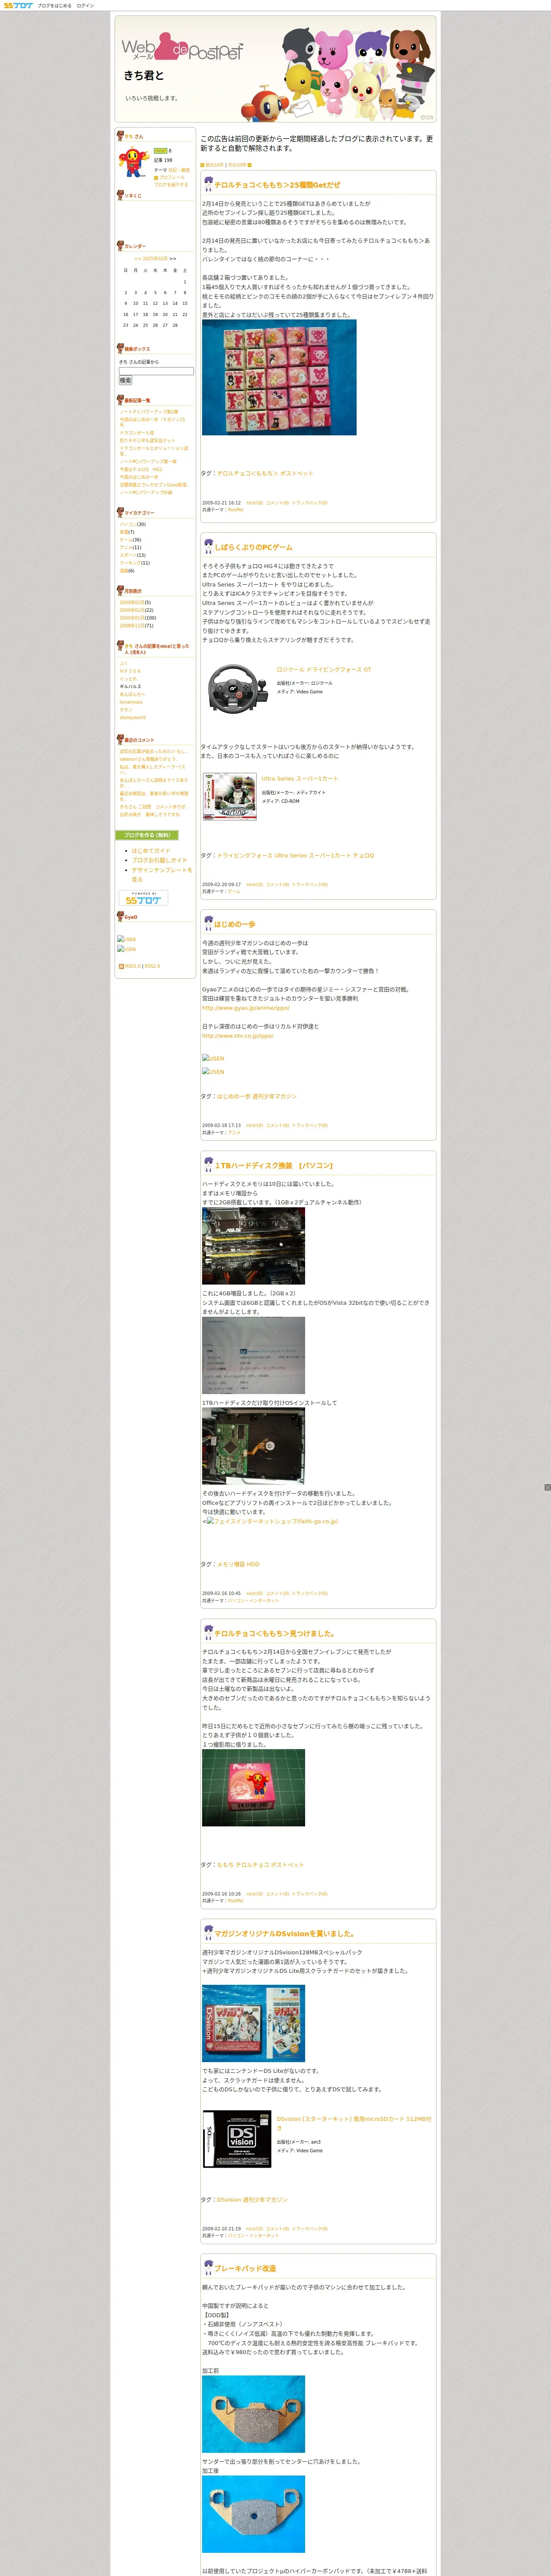Open post 1TBハードディスク換装
The width and height of the screenshot is (551, 2576).
tap(273, 1165)
